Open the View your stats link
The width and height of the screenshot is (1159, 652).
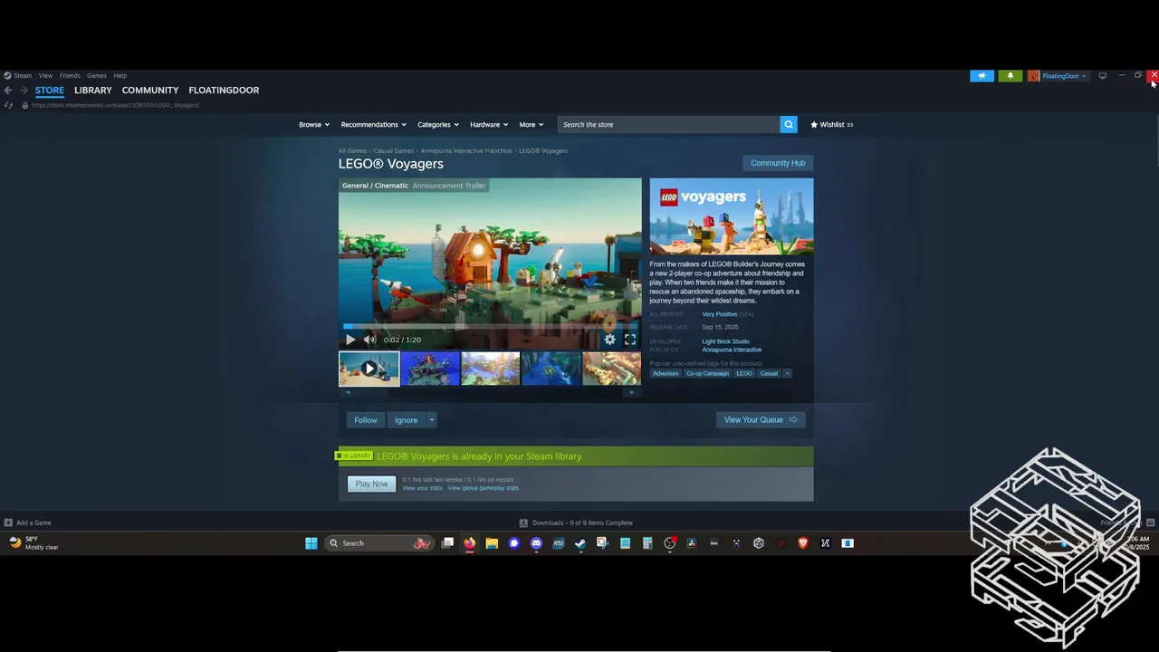point(422,488)
